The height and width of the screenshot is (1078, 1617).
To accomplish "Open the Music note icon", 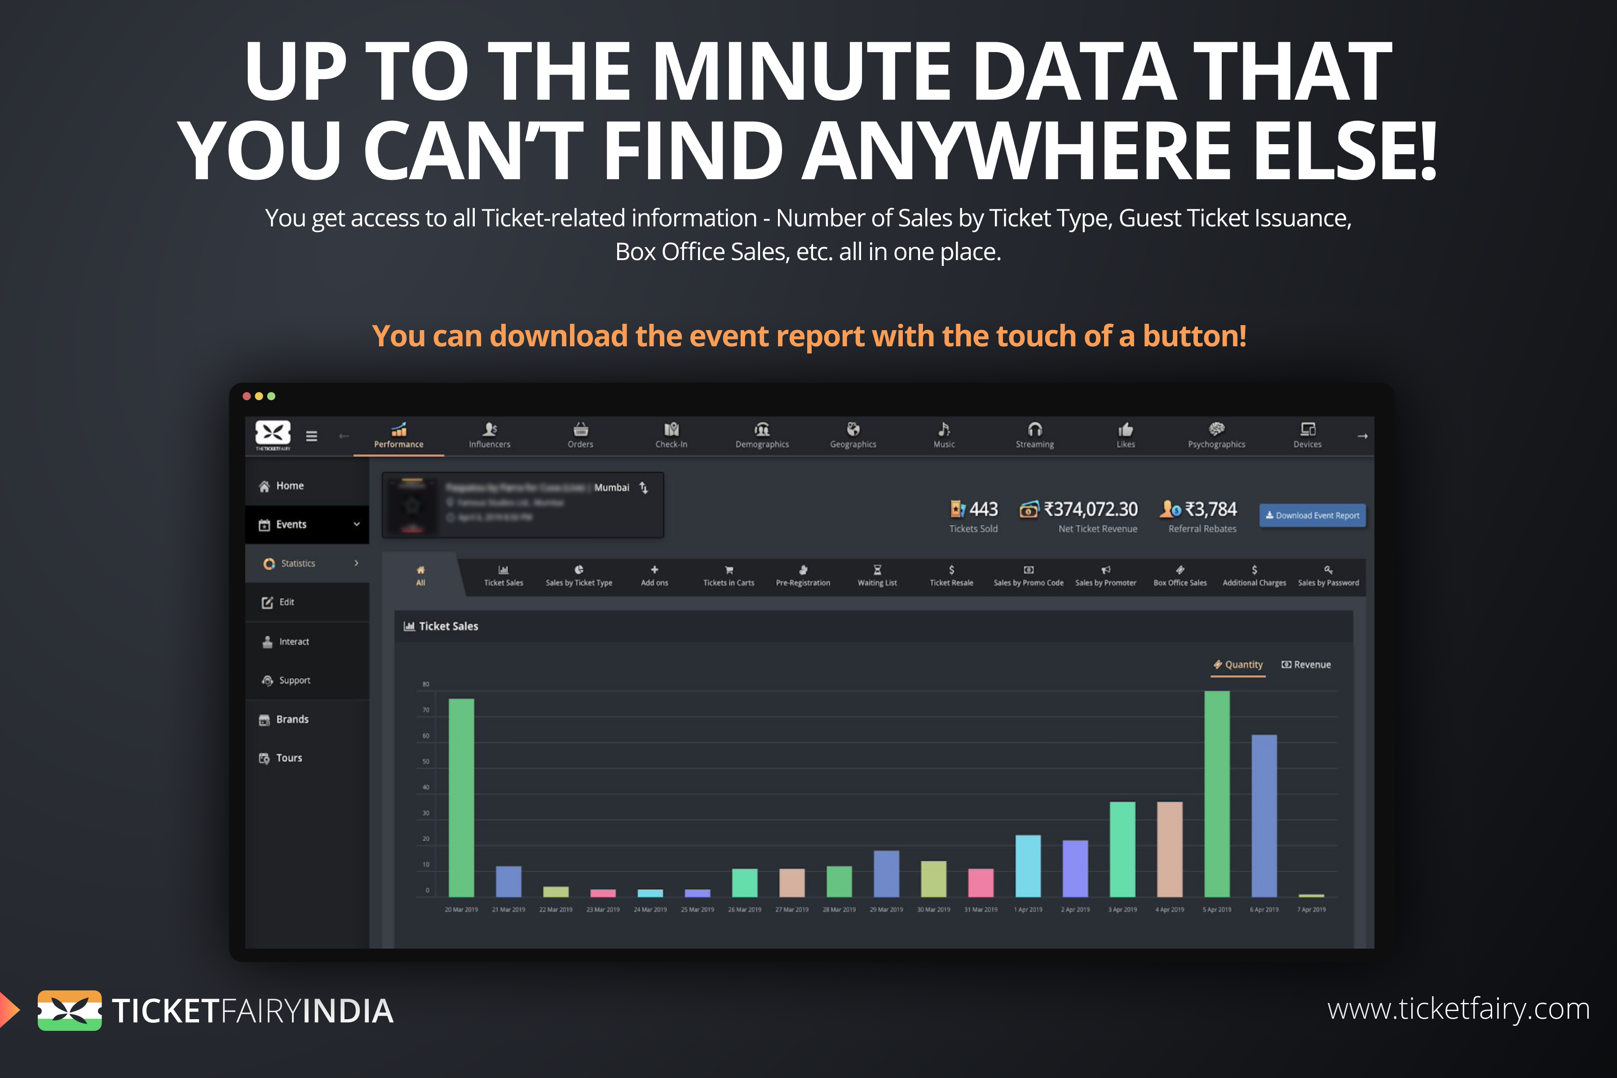I will [x=944, y=430].
